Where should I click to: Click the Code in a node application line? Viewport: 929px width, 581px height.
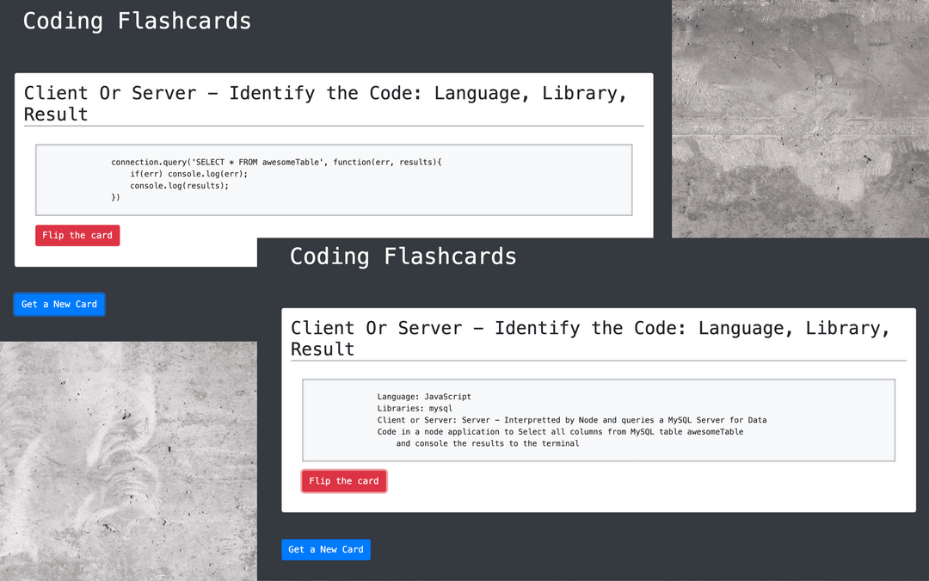pyautogui.click(x=560, y=432)
